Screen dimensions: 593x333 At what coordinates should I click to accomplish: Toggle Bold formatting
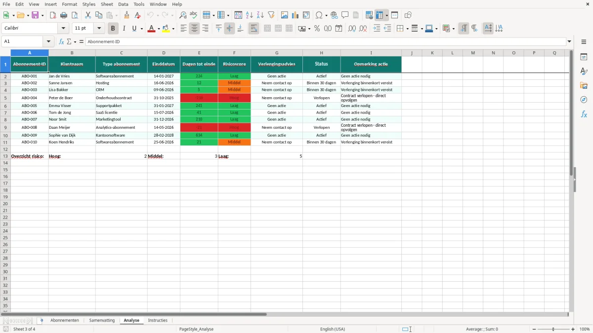[x=113, y=29]
